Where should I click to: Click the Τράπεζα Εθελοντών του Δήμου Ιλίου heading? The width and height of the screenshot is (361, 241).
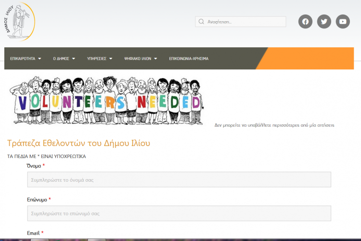click(x=79, y=143)
